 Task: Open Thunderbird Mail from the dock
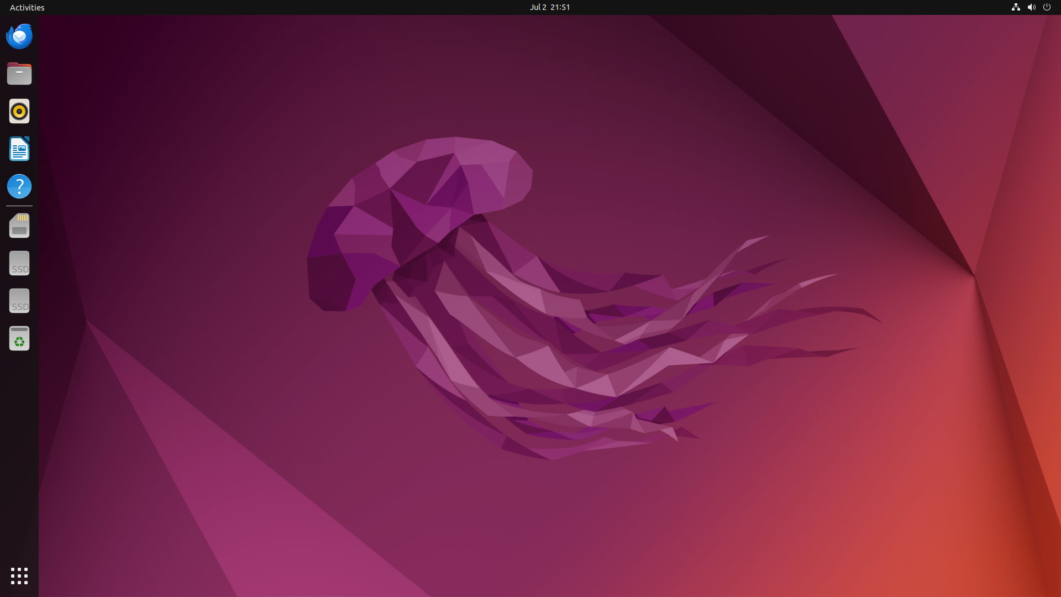pos(19,36)
